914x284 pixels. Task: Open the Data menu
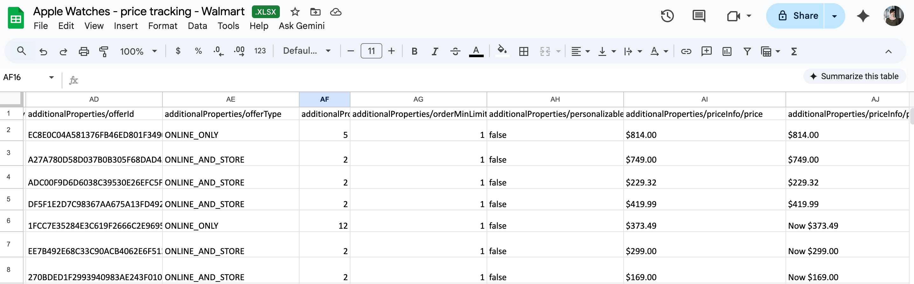(197, 26)
